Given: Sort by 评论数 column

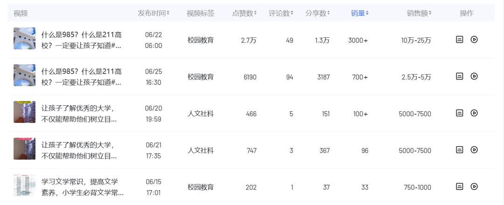Looking at the screenshot, I should 281,13.
